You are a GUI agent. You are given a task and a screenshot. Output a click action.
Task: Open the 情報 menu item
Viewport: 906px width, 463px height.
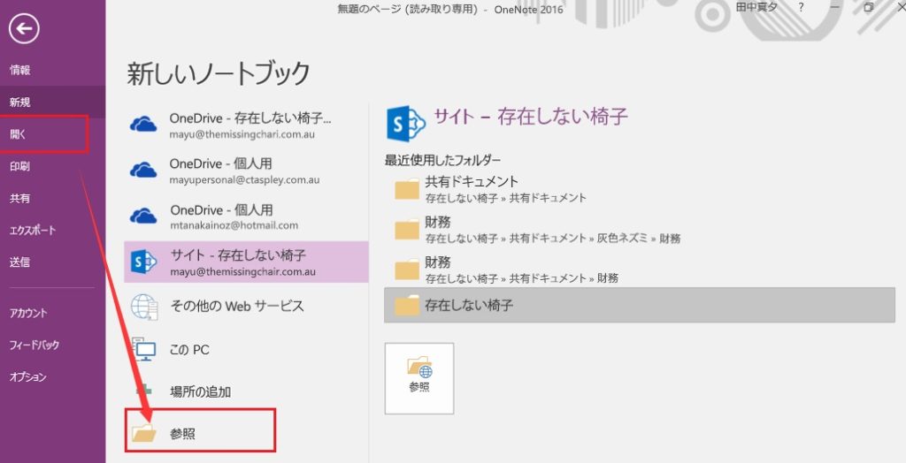click(x=19, y=70)
